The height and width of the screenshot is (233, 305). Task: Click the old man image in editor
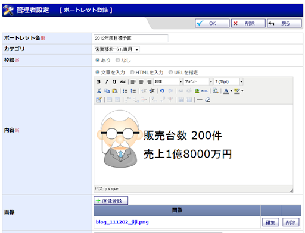tap(120, 139)
